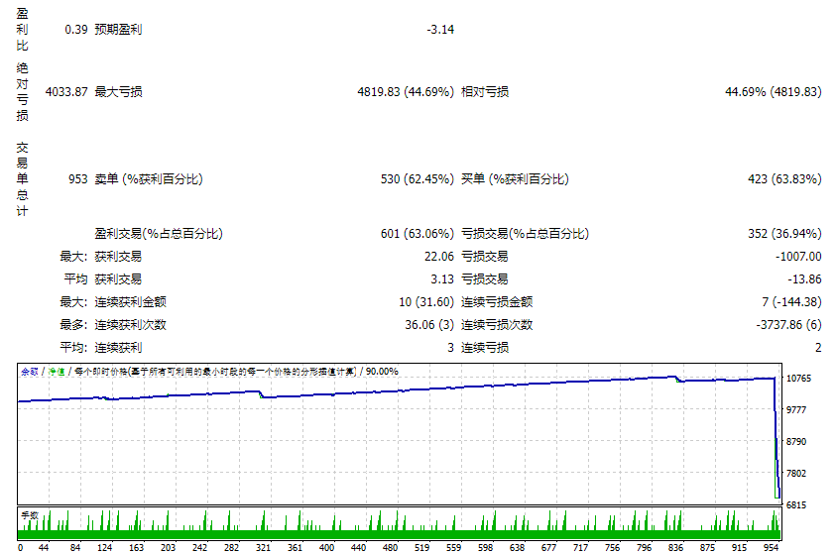Screen dimensions: 837x554
Task: Click the 836 marker on the horizontal axis
Action: click(675, 546)
